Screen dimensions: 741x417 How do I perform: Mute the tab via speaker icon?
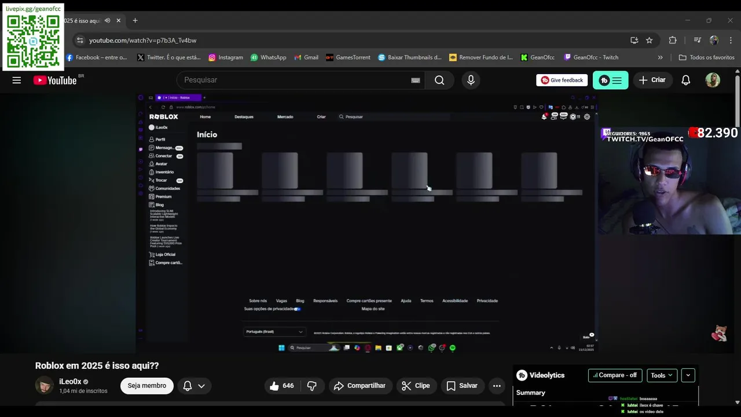tap(107, 21)
